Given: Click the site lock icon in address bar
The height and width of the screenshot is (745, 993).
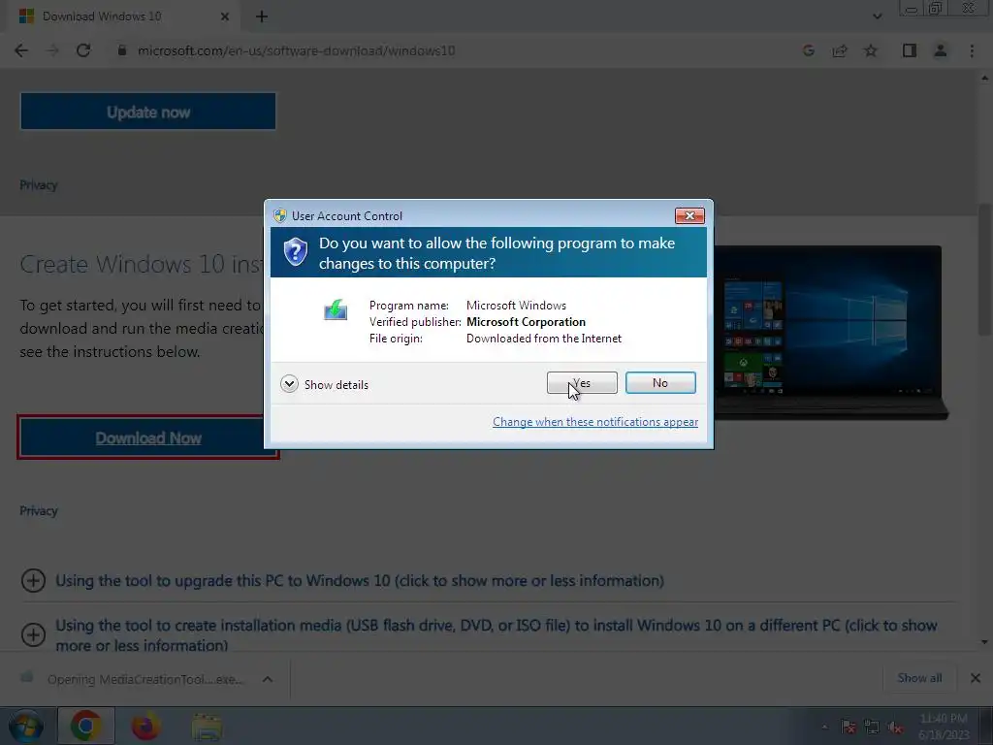Looking at the screenshot, I should pyautogui.click(x=122, y=50).
